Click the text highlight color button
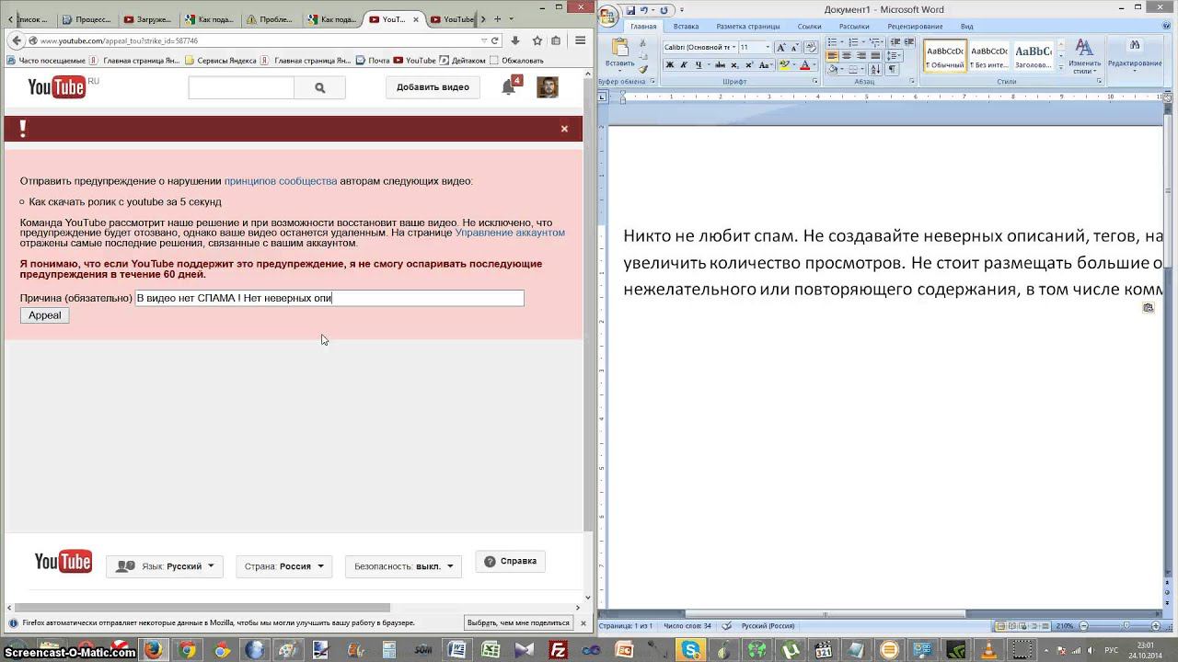The width and height of the screenshot is (1178, 662). [784, 64]
